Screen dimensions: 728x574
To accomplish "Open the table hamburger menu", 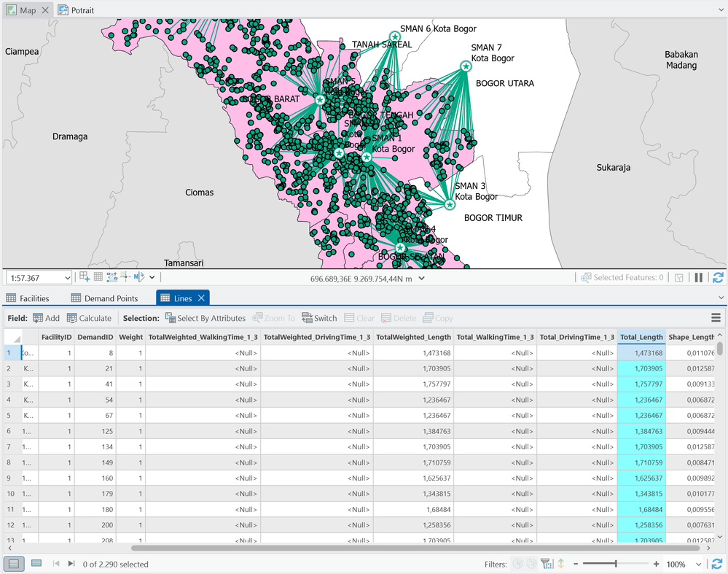I will pyautogui.click(x=716, y=318).
